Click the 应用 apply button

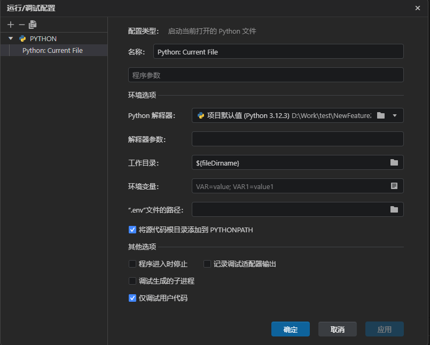point(384,329)
